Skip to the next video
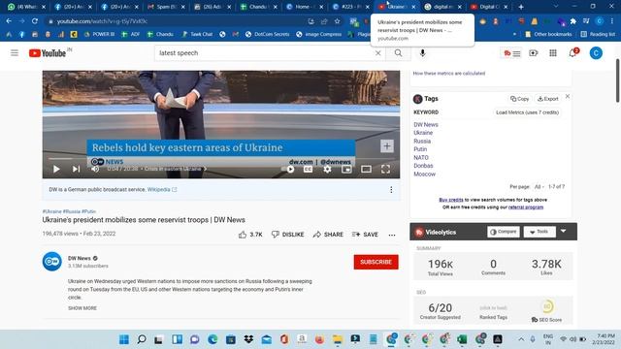This screenshot has height=349, width=621. coord(76,169)
